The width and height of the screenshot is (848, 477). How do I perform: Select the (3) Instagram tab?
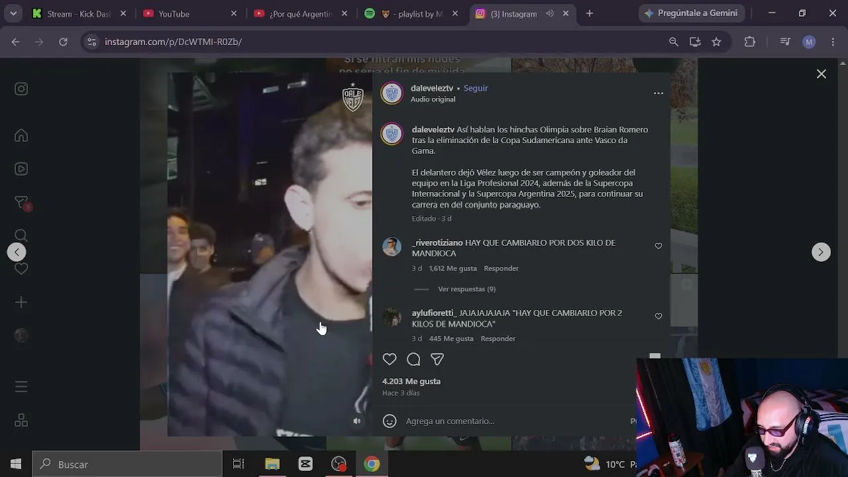pyautogui.click(x=523, y=13)
